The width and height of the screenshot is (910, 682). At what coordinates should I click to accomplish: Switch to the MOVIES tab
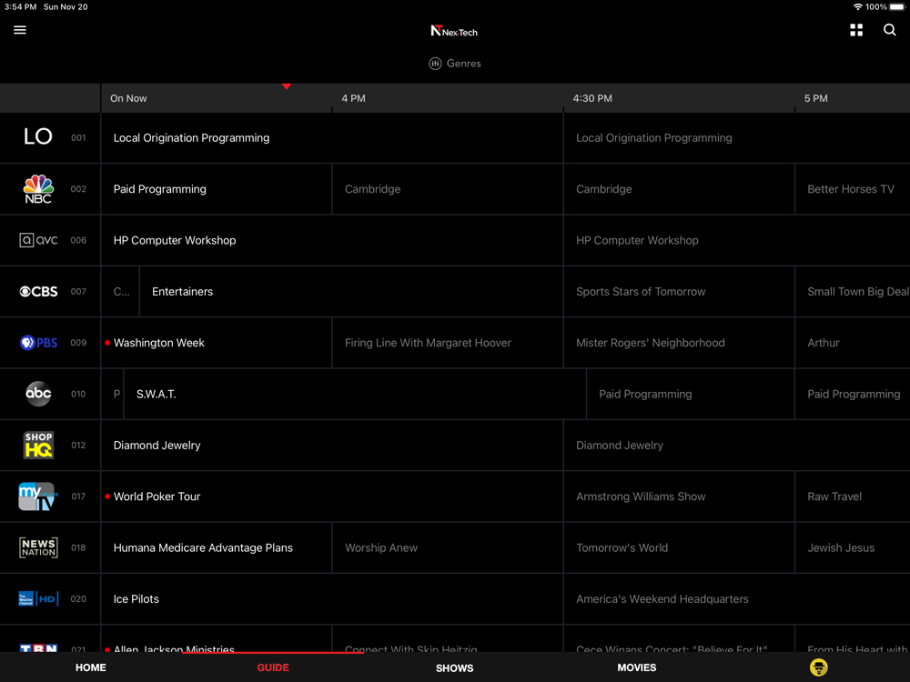pos(637,667)
